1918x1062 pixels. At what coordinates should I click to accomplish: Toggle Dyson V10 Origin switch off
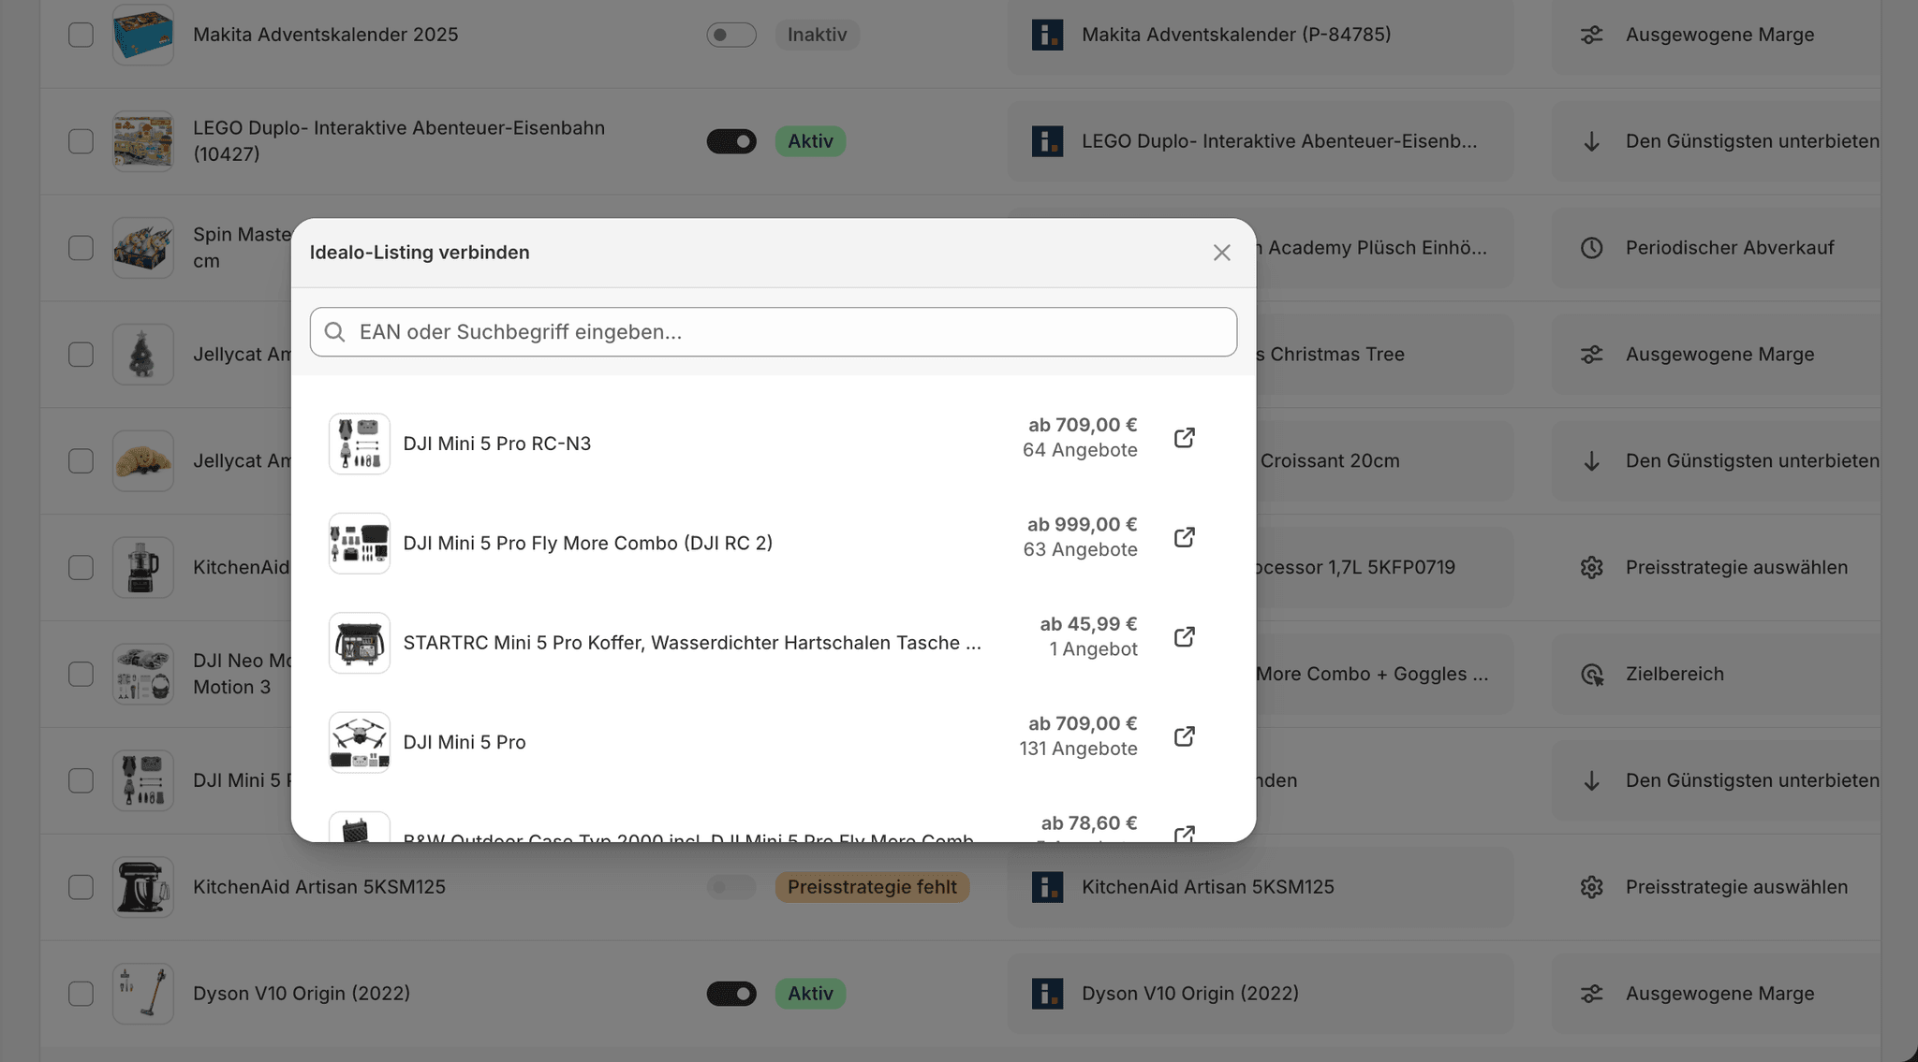731,994
